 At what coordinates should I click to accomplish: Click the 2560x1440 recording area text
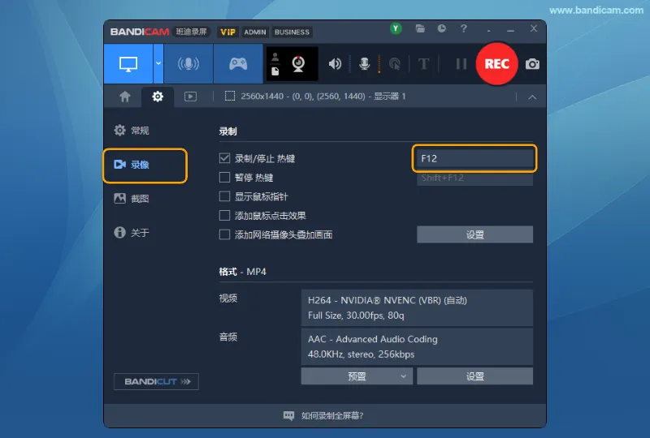[323, 96]
